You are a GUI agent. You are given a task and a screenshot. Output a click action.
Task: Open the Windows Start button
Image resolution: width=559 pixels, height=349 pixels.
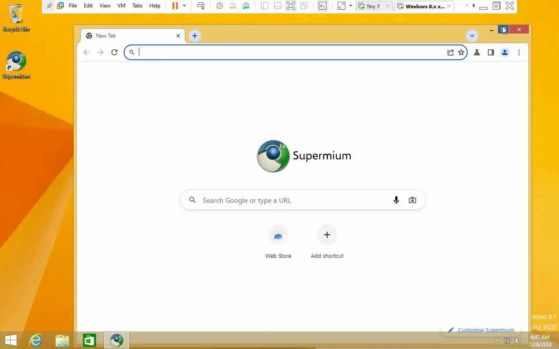[x=10, y=340]
